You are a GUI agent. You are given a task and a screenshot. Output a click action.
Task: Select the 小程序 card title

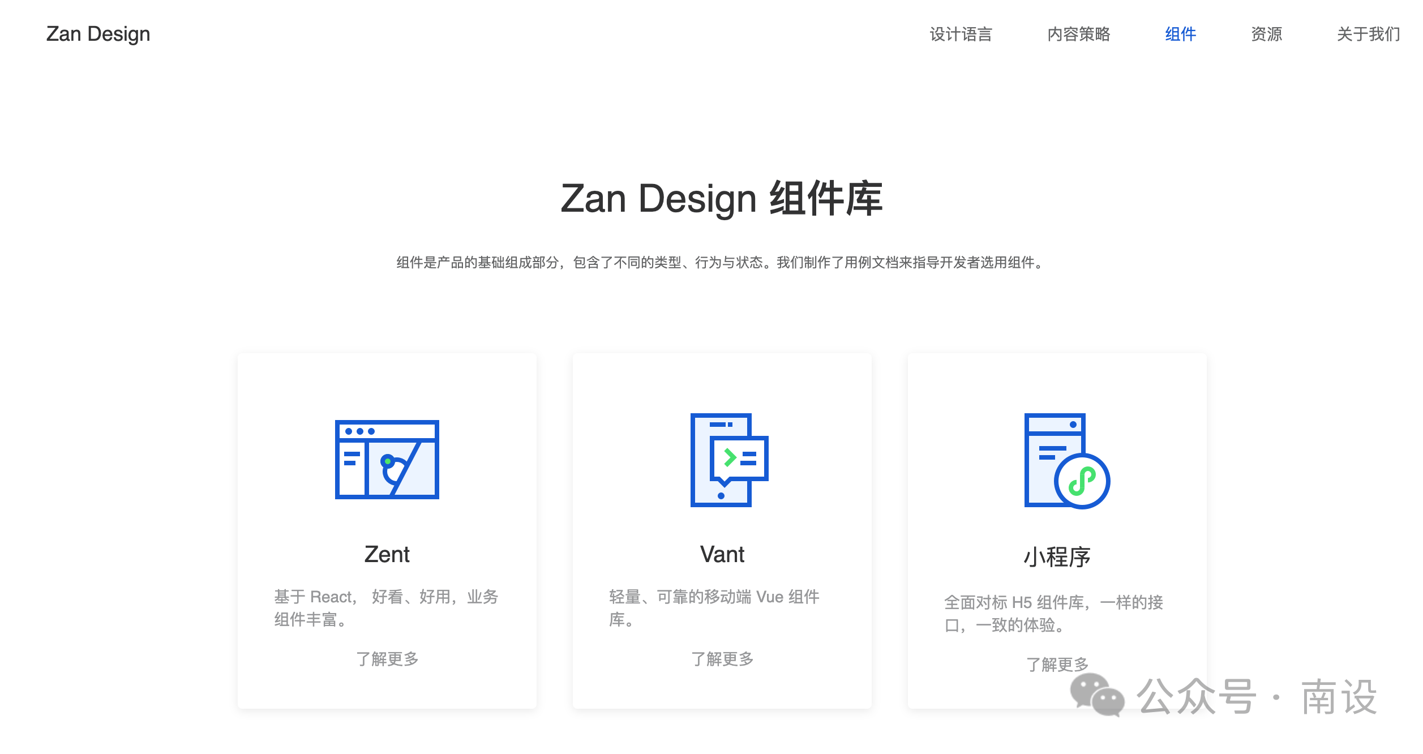coord(1057,557)
